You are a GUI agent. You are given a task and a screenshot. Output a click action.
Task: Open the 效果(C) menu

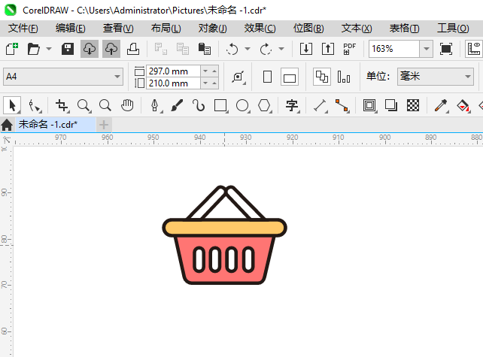coord(260,29)
